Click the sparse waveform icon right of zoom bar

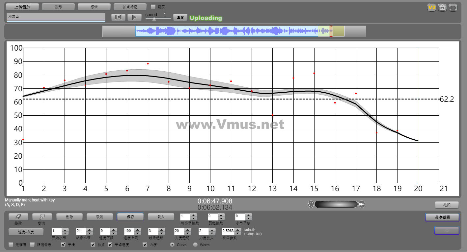click(x=362, y=204)
